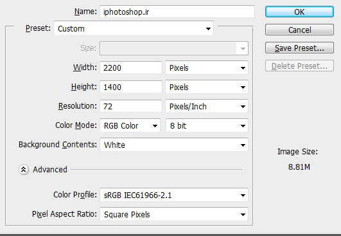Open the Height units Pixels dropdown
Image resolution: width=341 pixels, height=236 pixels.
click(x=207, y=87)
